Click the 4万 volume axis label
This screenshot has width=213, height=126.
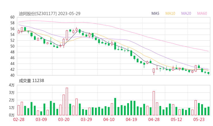click(12, 85)
